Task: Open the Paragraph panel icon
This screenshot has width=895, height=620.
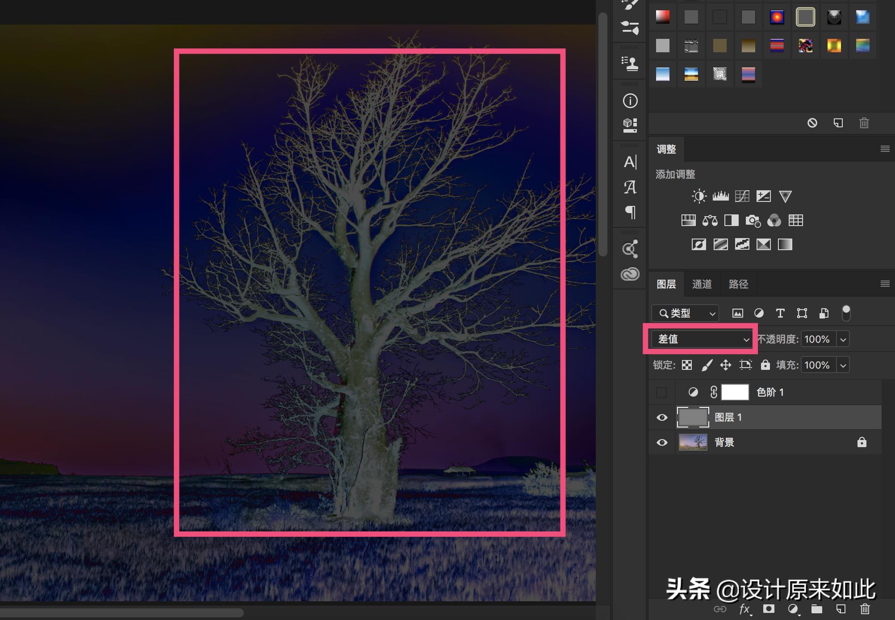Action: (x=630, y=212)
